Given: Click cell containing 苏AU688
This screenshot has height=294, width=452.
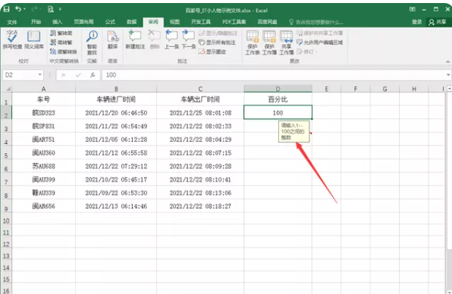Looking at the screenshot, I should pos(43,166).
